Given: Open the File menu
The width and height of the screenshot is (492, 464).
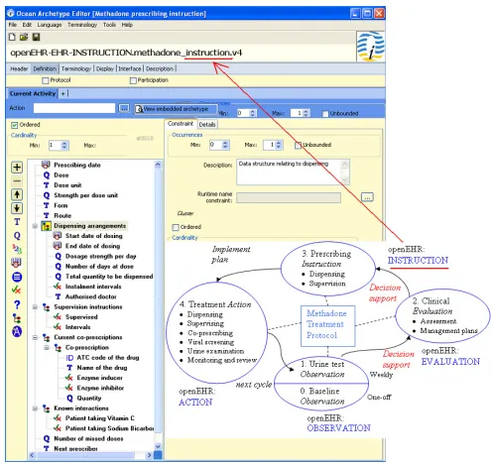Looking at the screenshot, I should [13, 25].
